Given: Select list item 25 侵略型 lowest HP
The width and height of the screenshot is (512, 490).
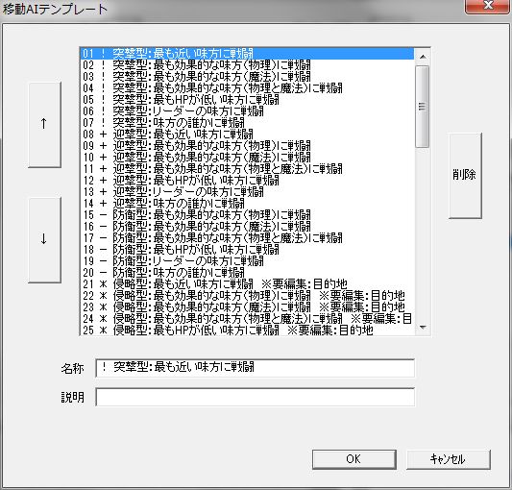Looking at the screenshot, I should pos(247,331).
